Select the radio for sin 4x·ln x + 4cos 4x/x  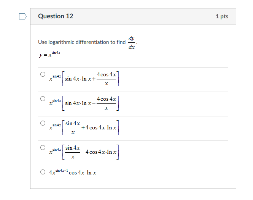[x=43, y=75]
